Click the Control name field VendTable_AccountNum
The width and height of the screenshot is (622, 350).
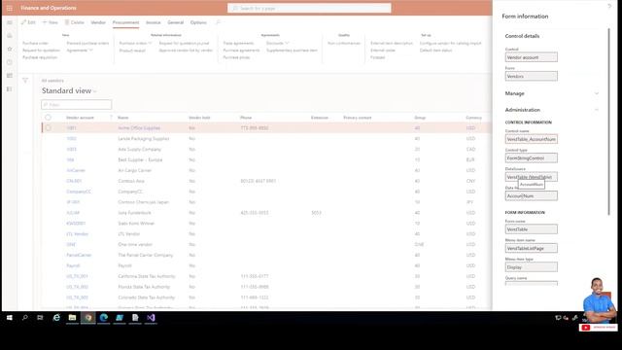[532, 139]
